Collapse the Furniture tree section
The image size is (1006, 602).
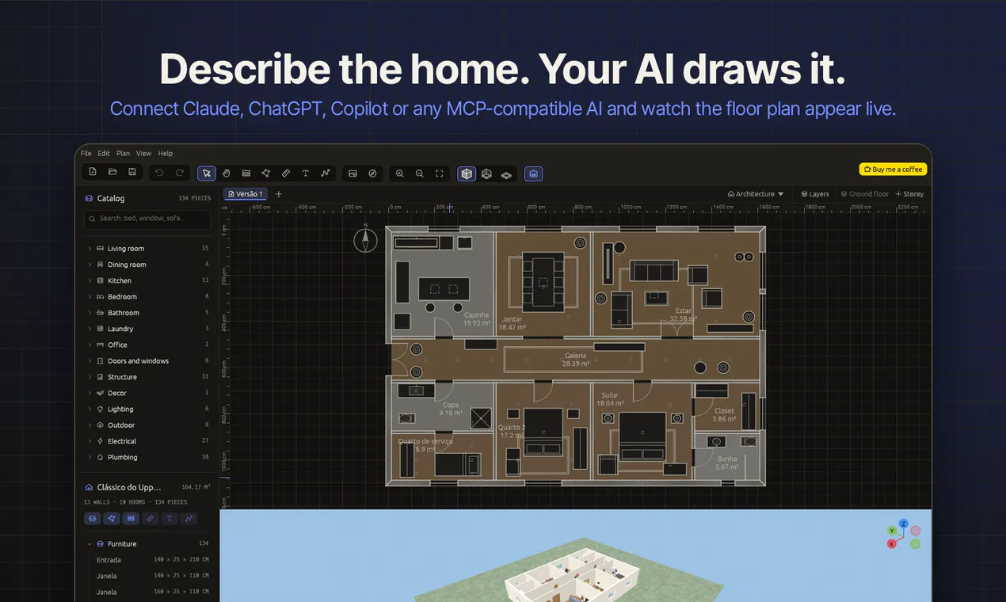click(x=90, y=544)
